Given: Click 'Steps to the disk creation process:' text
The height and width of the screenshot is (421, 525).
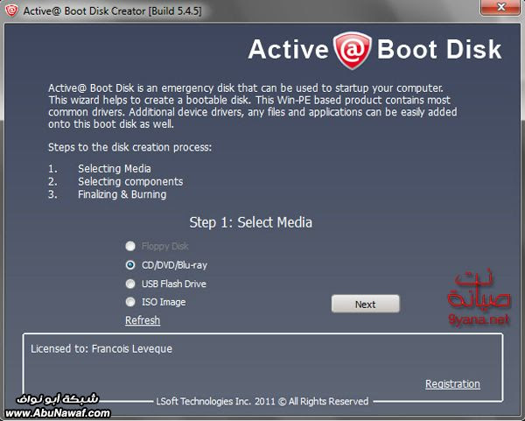Looking at the screenshot, I should [129, 147].
